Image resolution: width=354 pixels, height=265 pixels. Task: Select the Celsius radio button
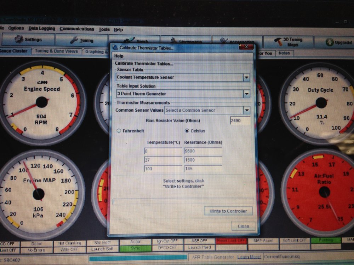(187, 130)
